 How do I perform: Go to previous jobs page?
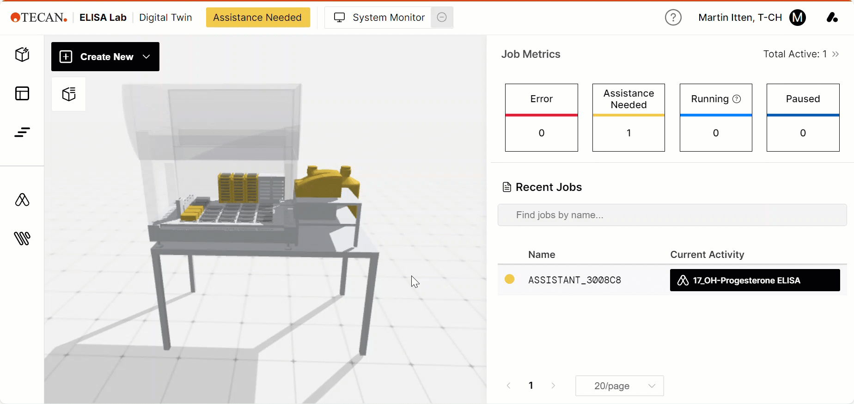point(509,386)
